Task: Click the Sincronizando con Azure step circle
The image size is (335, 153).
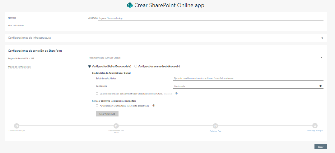Action: click(x=116, y=126)
